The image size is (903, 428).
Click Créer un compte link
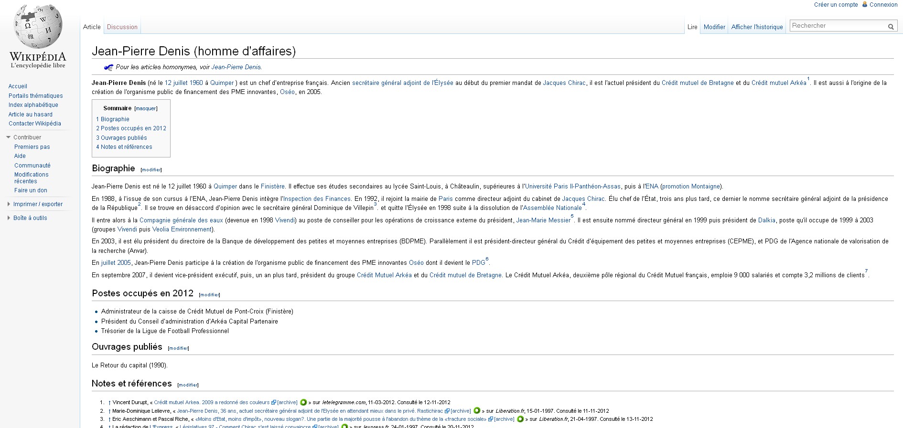click(836, 5)
